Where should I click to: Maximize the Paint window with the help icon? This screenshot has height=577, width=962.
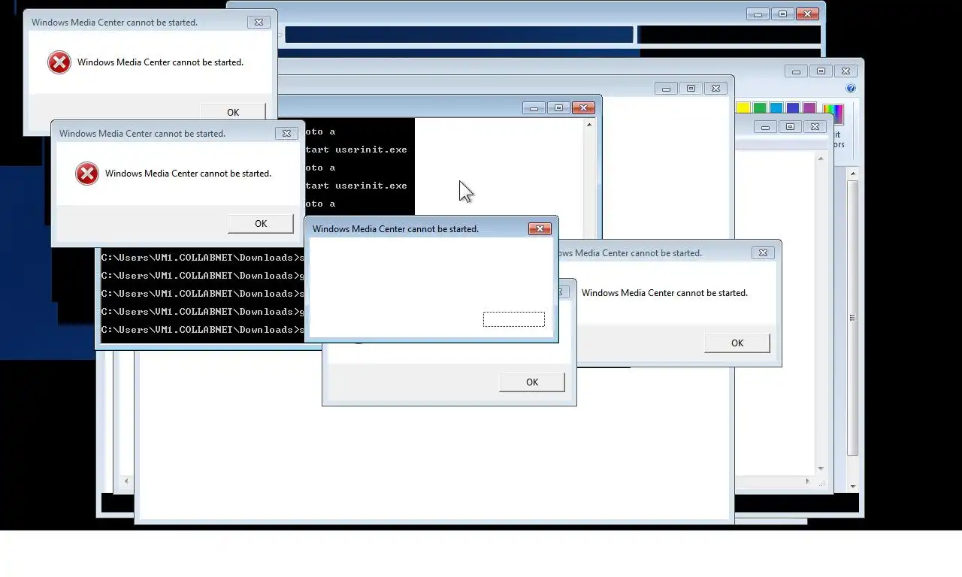click(x=821, y=71)
